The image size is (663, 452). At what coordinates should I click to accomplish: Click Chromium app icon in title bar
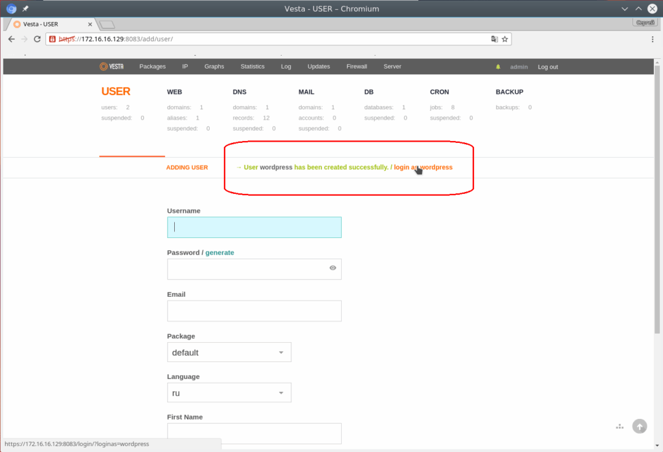(x=12, y=8)
